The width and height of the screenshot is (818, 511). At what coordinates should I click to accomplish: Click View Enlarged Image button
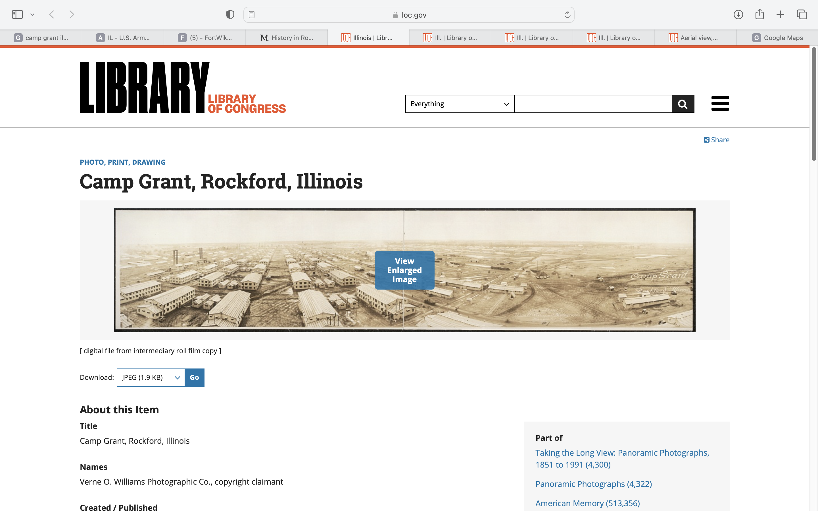[x=404, y=270]
